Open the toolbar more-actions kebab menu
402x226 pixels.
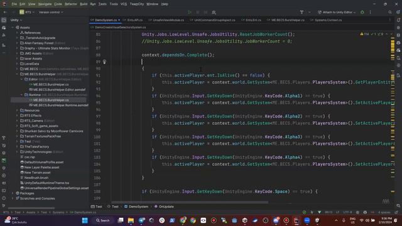click(370, 12)
